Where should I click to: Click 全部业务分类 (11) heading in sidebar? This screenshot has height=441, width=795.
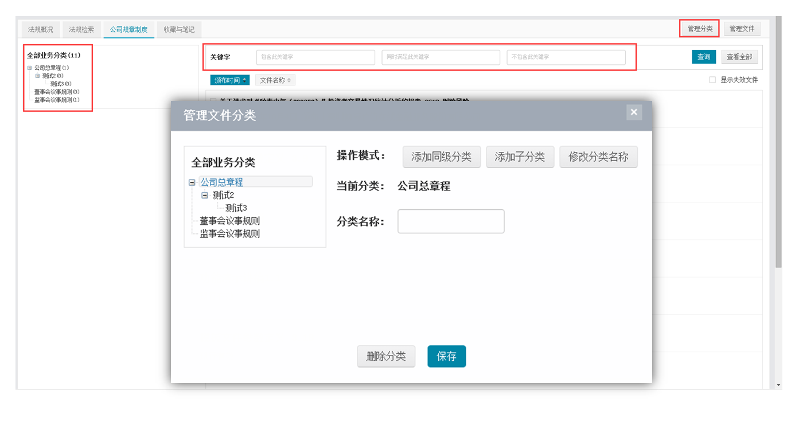[54, 56]
